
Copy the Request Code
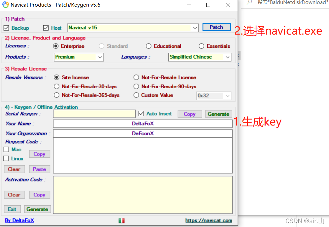coord(40,154)
